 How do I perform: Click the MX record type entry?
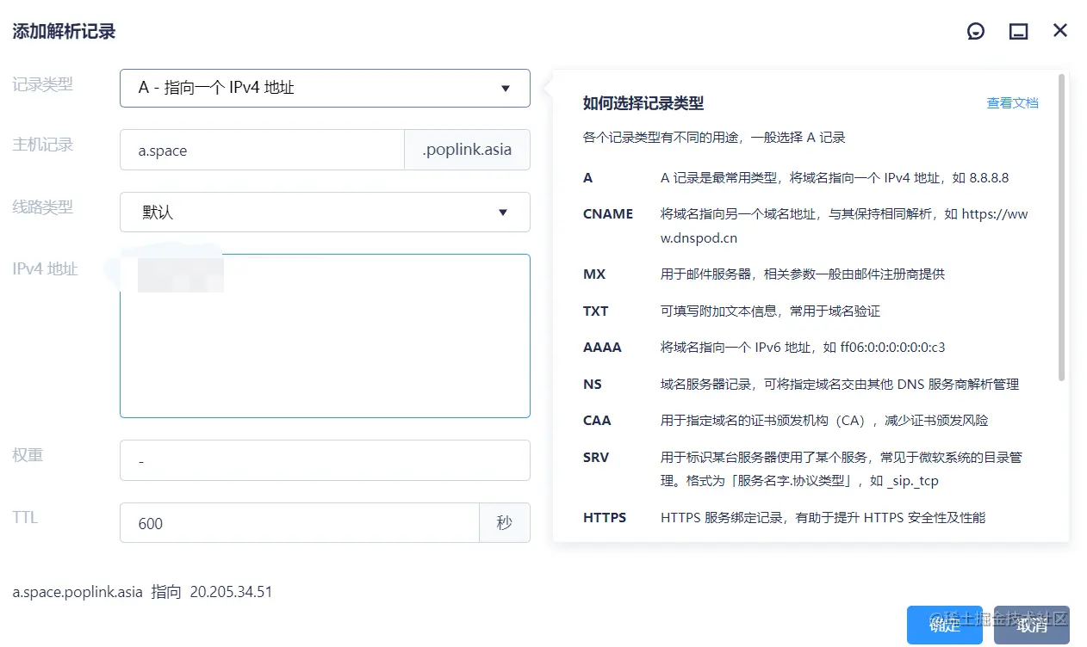coord(594,274)
